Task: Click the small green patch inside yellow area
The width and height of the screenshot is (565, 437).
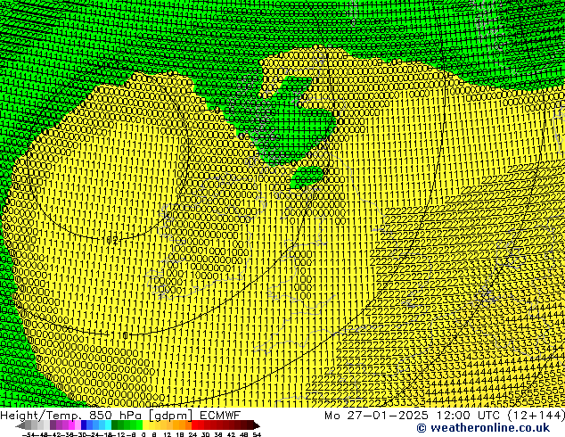Action: (x=308, y=176)
